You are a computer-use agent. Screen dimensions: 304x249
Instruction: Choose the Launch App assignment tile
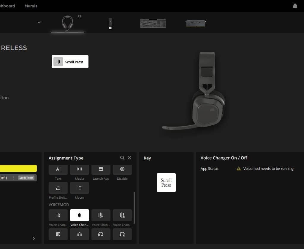pos(101,169)
